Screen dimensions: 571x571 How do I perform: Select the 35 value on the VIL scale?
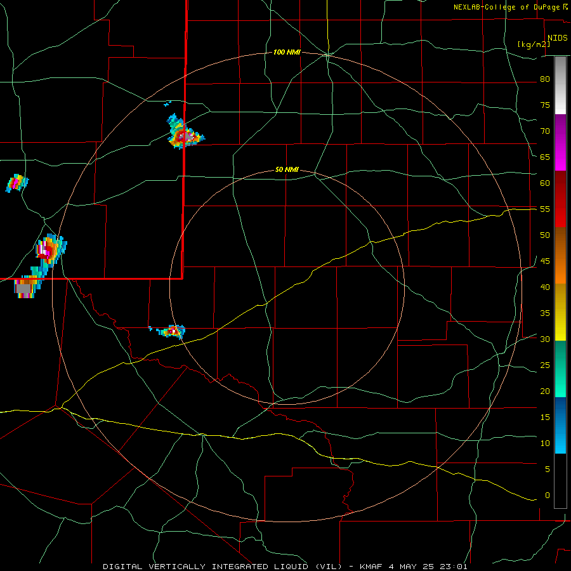545,313
